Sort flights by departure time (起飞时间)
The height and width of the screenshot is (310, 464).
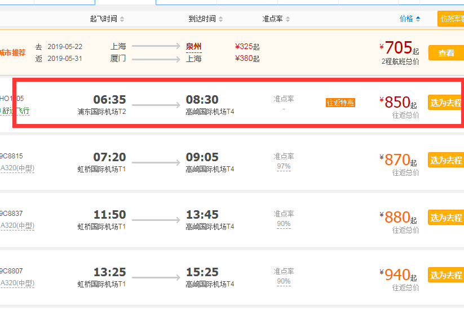(x=107, y=19)
